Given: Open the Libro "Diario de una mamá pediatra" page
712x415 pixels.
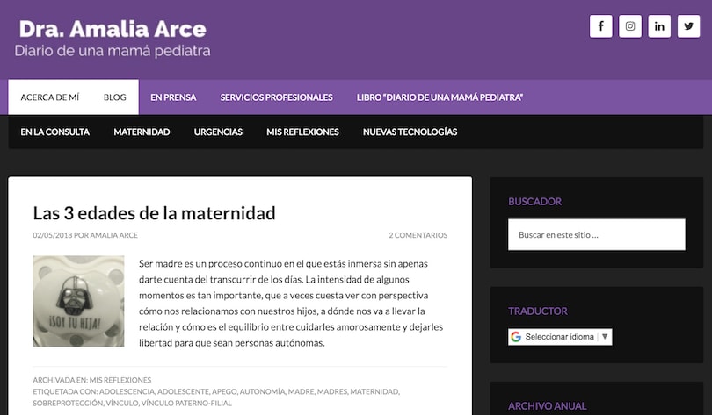Looking at the screenshot, I should coord(440,97).
